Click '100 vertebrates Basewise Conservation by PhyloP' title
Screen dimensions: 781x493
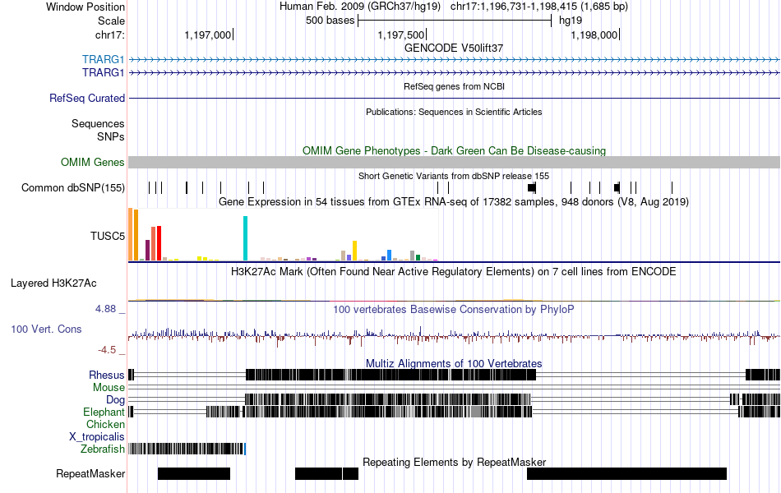pos(454,309)
